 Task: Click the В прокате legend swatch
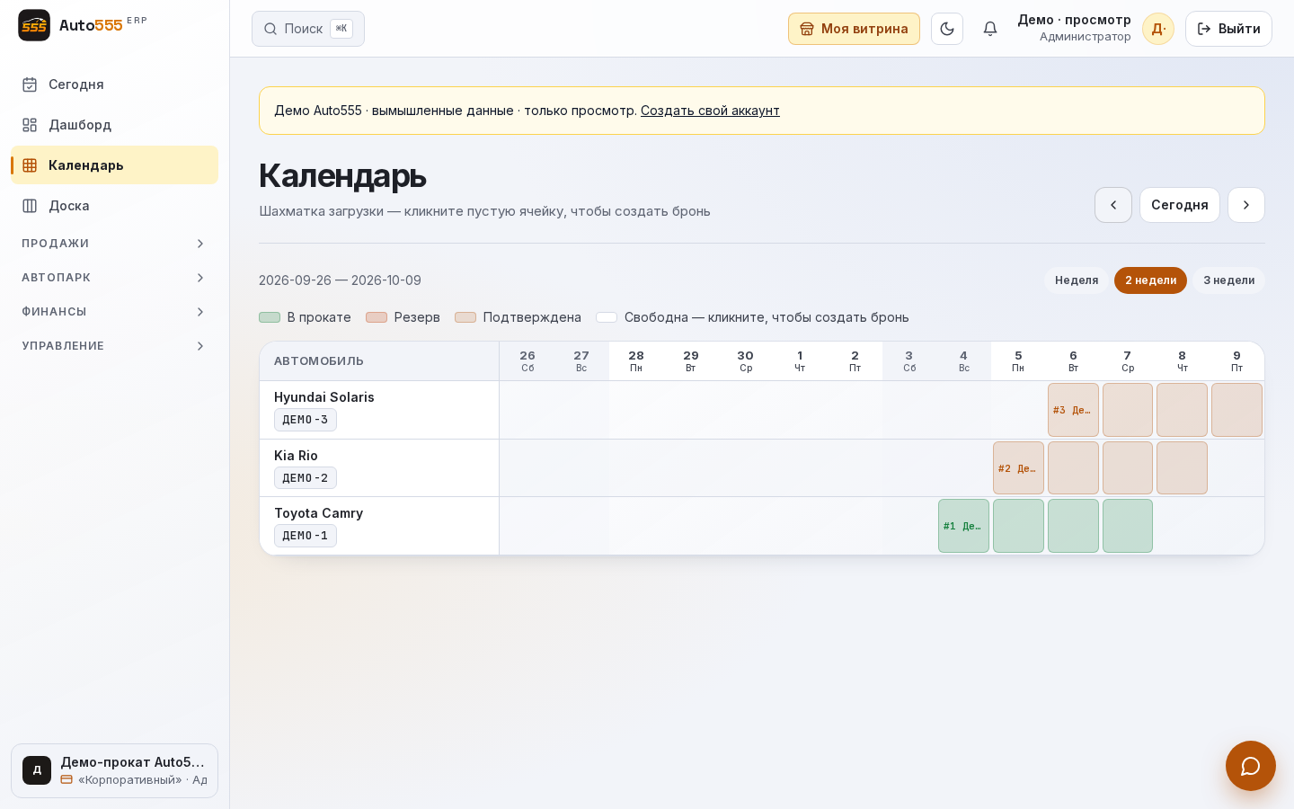(x=270, y=317)
